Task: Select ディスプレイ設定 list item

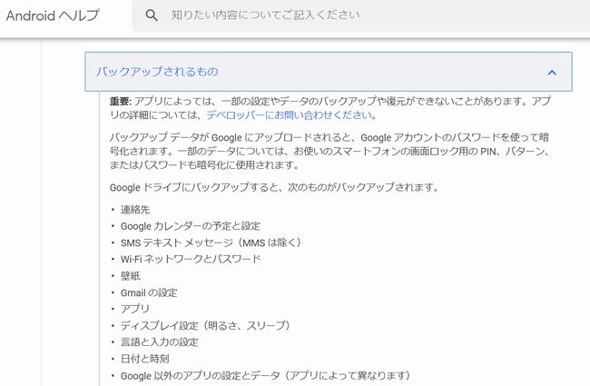Action: click(x=205, y=325)
